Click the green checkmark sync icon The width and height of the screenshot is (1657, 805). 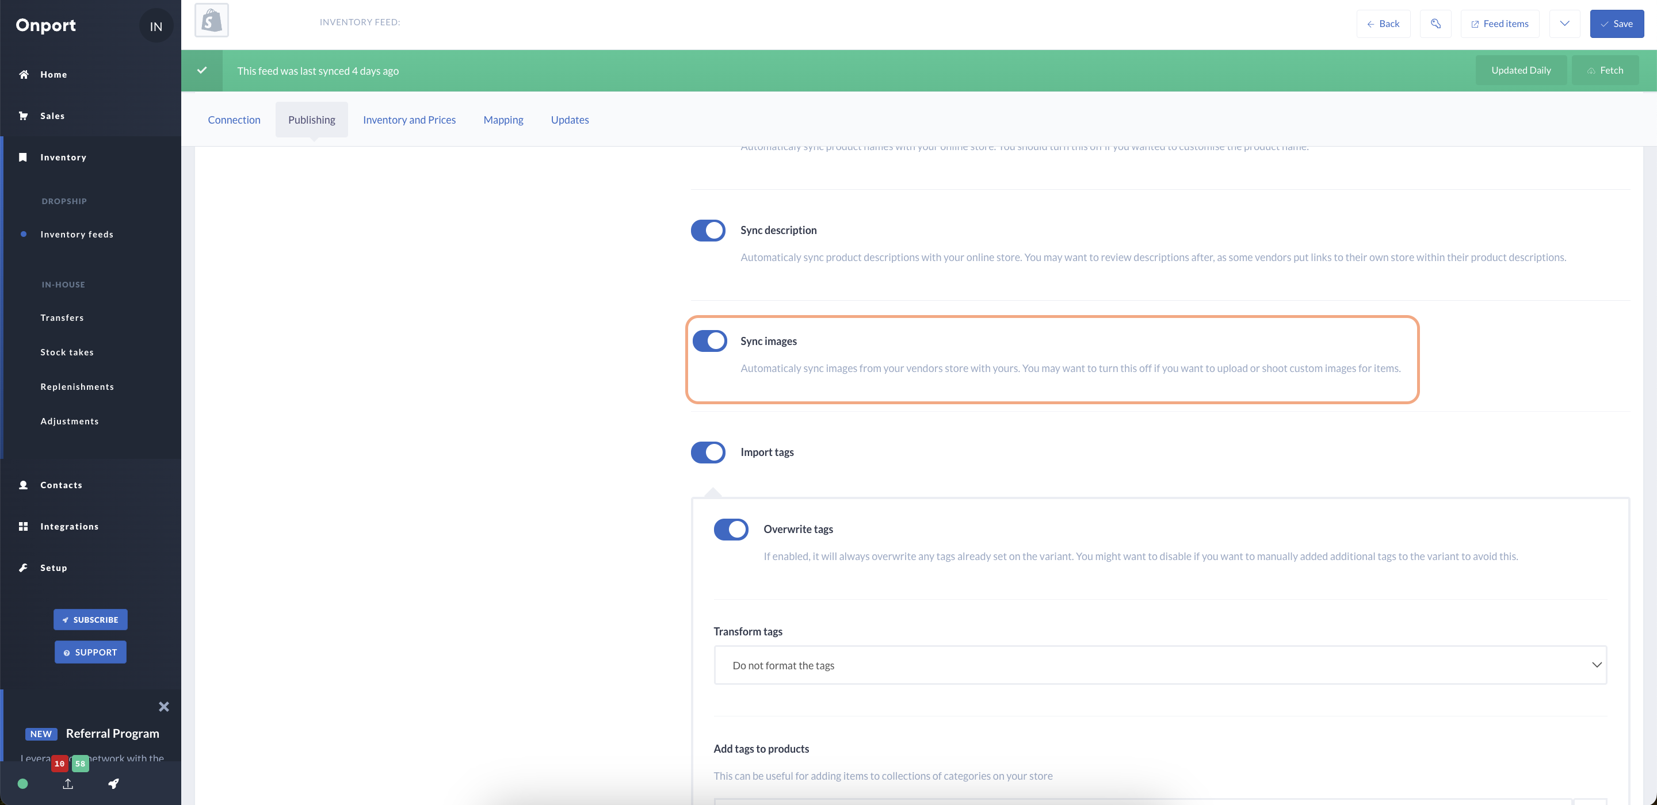(201, 70)
